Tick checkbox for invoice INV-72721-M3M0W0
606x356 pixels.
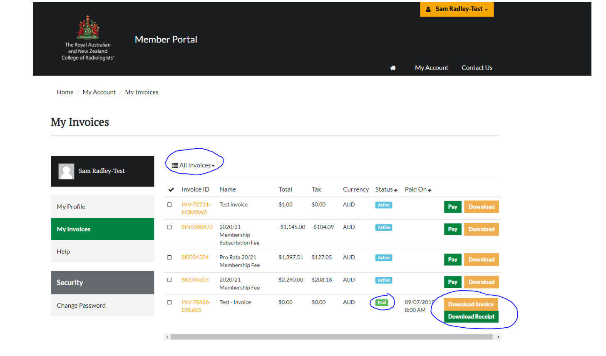pyautogui.click(x=169, y=204)
